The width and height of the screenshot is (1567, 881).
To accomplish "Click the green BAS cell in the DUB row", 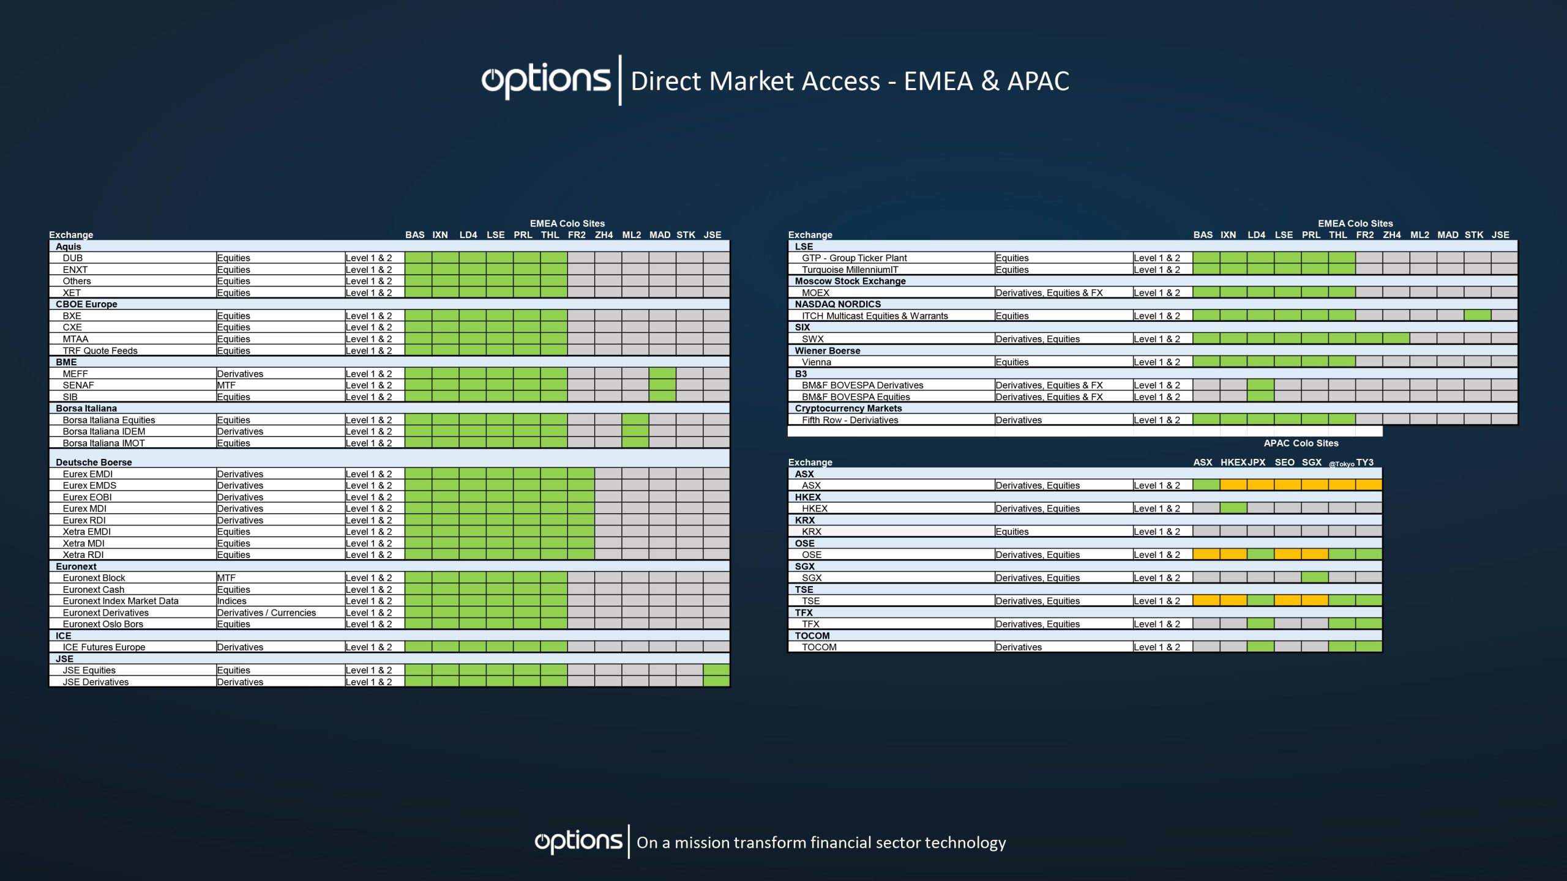I will [418, 258].
